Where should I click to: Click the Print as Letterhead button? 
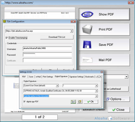click(116, 89)
